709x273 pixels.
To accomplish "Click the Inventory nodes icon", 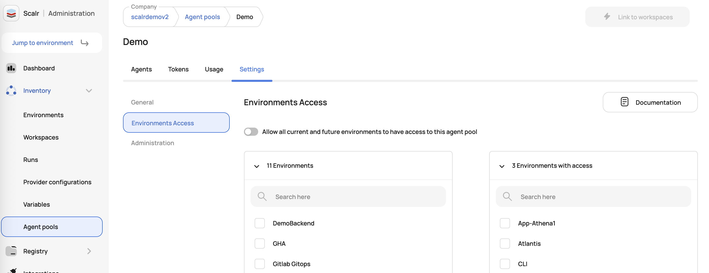I will pyautogui.click(x=11, y=90).
